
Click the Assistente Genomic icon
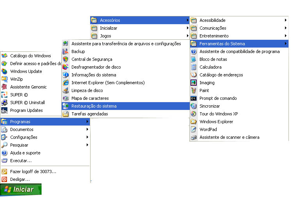[x=4, y=87]
